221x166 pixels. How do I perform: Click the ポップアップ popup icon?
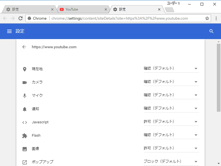(x=25, y=162)
